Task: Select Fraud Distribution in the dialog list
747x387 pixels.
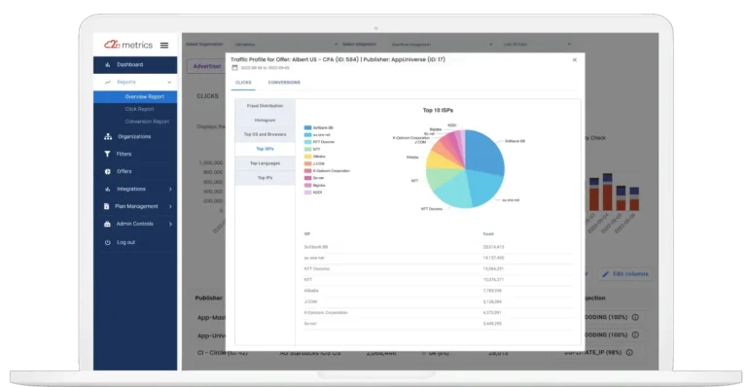Action: click(x=265, y=106)
